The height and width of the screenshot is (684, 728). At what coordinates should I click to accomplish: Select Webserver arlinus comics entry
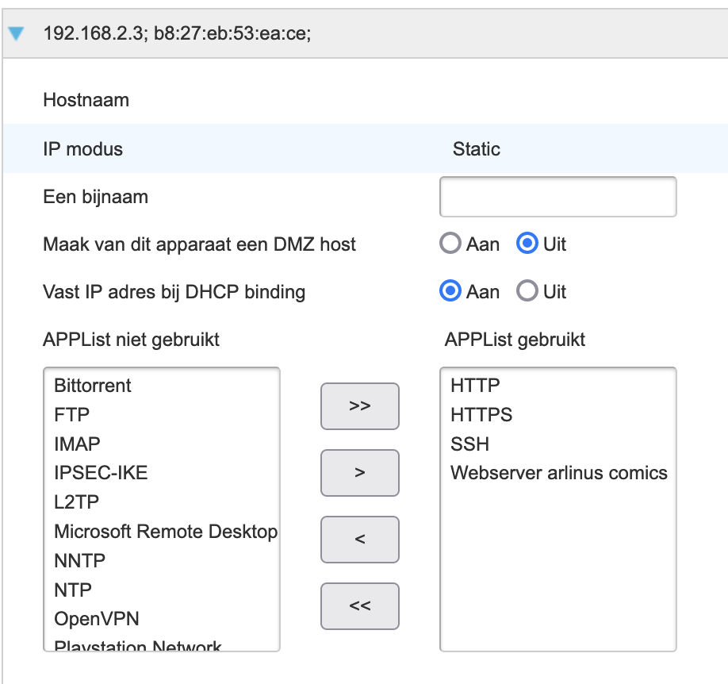pyautogui.click(x=558, y=473)
